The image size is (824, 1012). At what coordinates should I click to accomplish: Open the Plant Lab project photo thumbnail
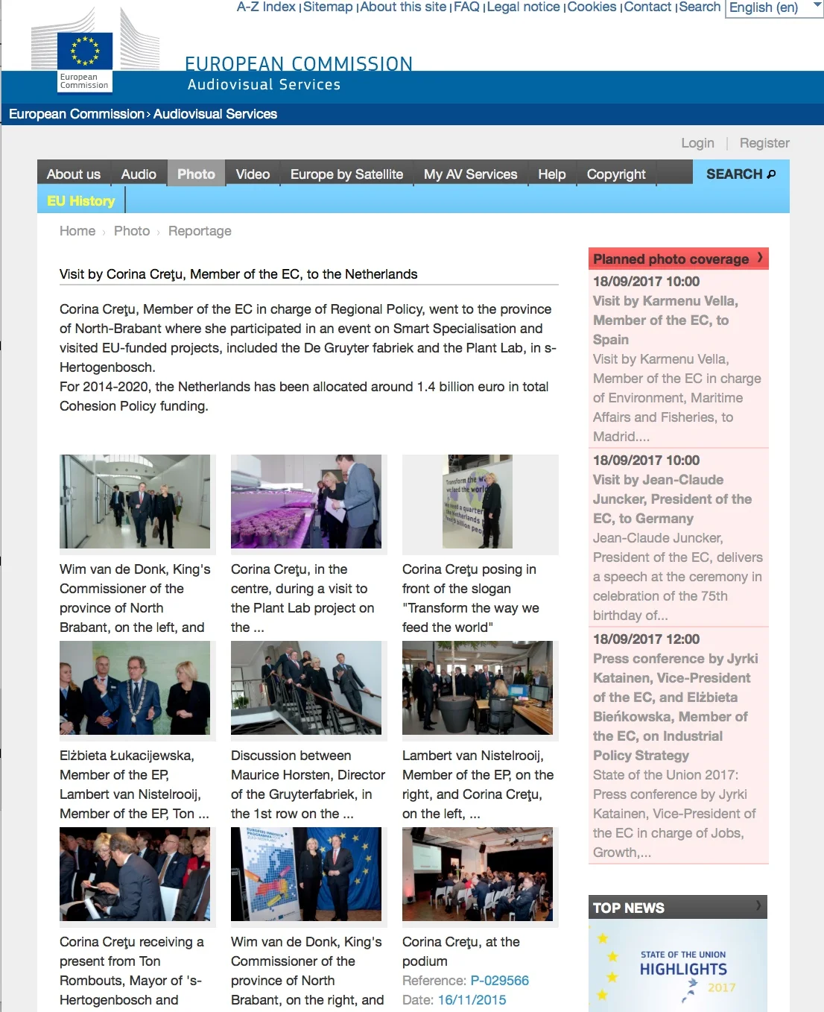(x=306, y=502)
